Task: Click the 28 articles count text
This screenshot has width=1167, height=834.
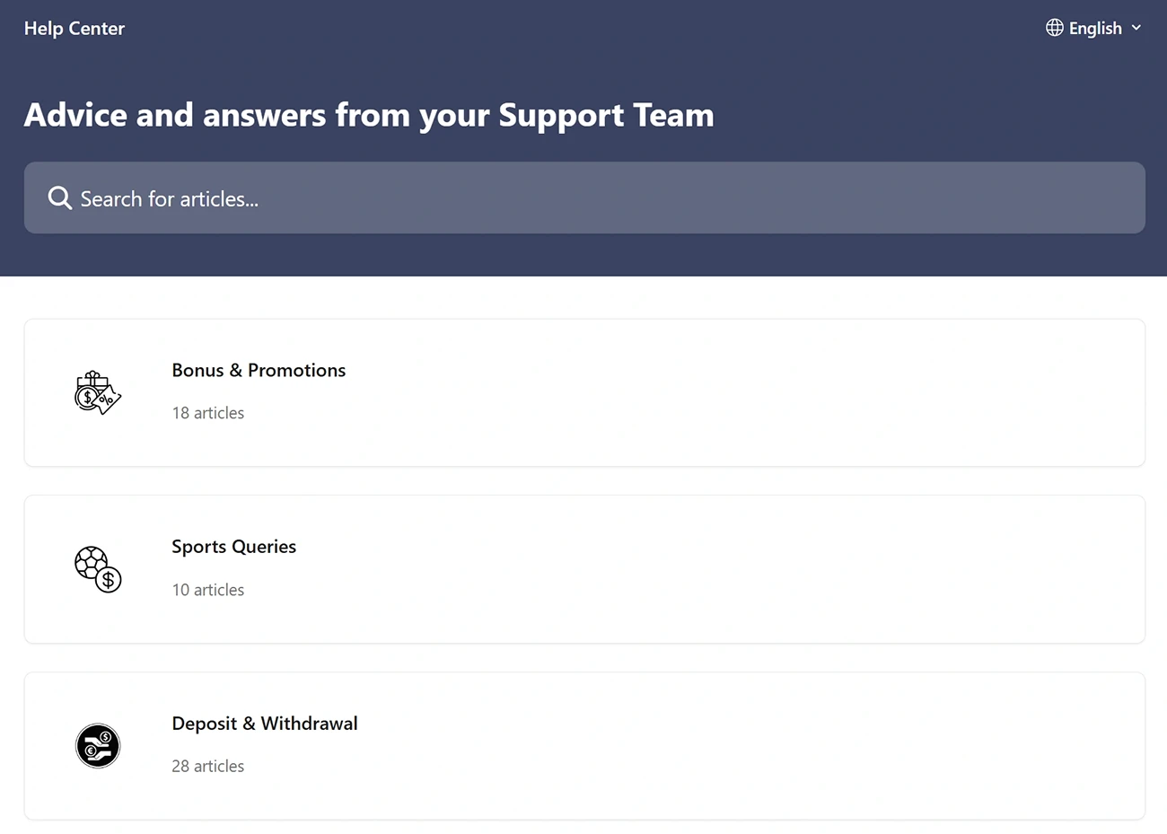Action: 208,766
